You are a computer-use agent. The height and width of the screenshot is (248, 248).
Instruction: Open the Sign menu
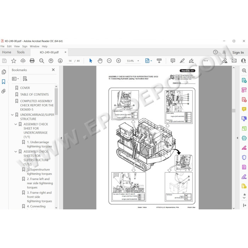click(25, 46)
